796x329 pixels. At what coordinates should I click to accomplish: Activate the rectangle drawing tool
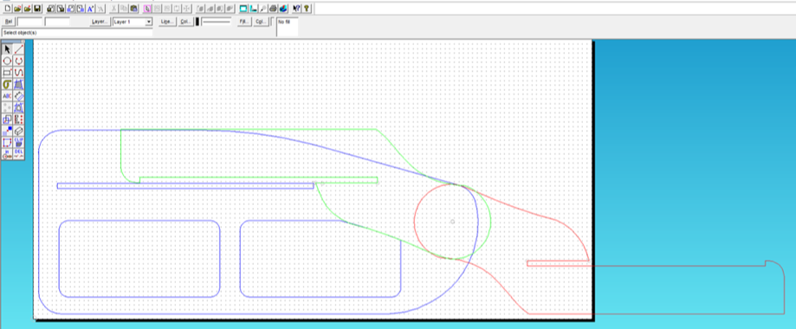7,73
